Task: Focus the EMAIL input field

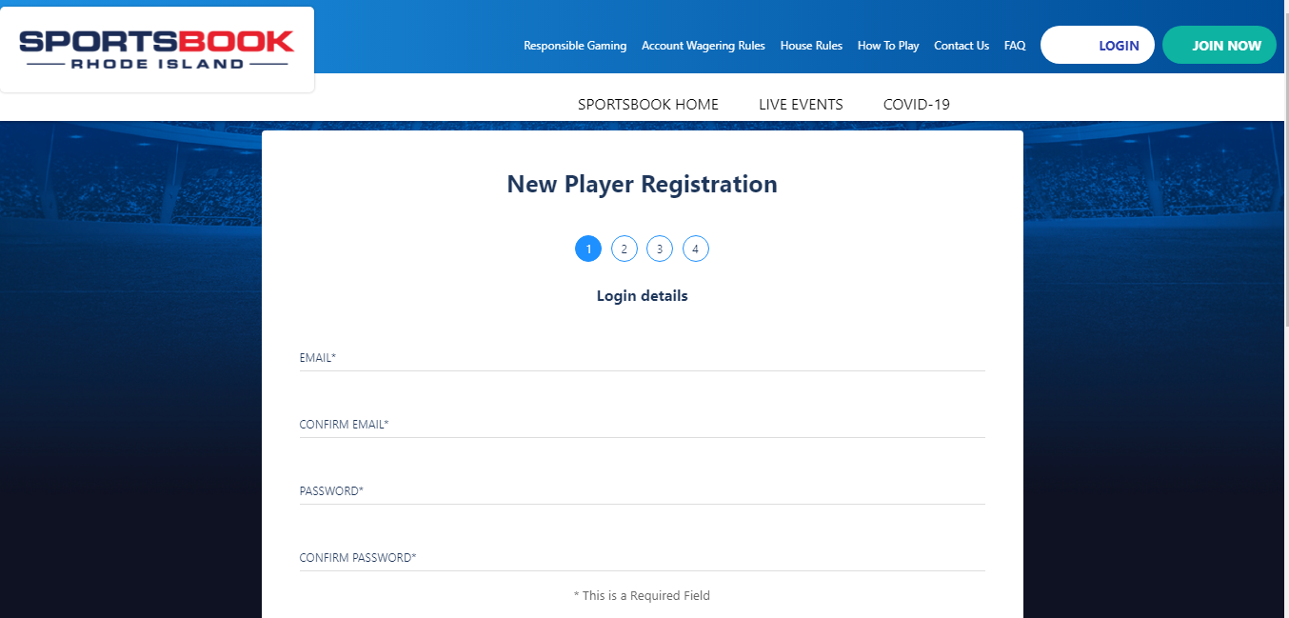Action: click(x=642, y=358)
